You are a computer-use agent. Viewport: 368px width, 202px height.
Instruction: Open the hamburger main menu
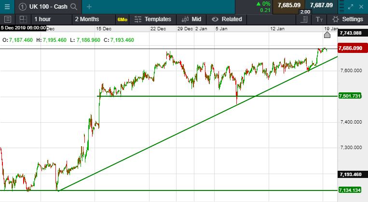(x=7, y=6)
